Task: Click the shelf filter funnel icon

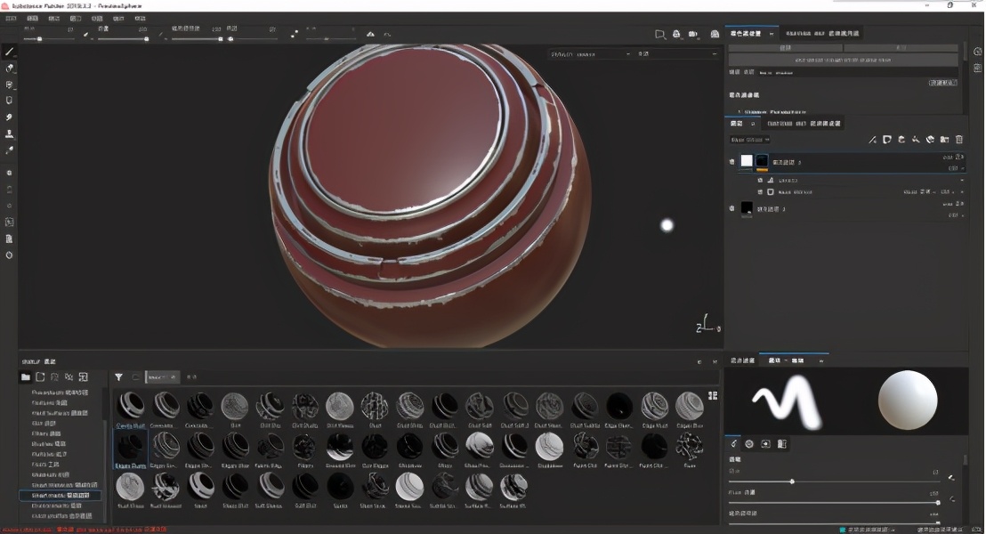Action: click(x=118, y=376)
